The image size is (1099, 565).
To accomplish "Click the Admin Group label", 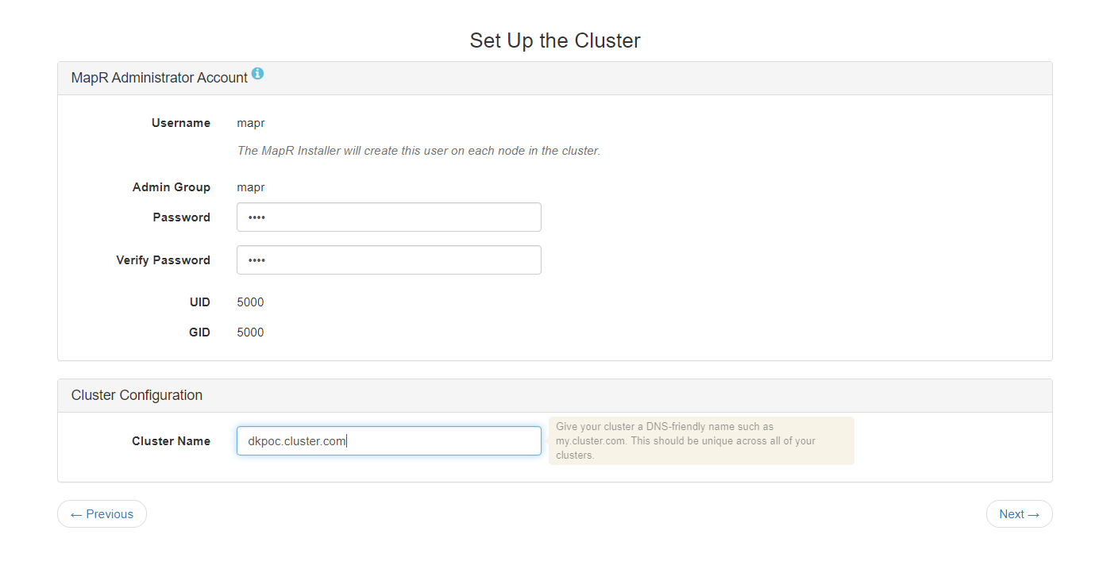I will click(172, 187).
